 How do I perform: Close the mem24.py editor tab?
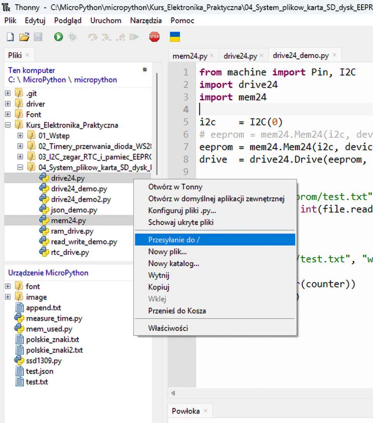213,56
